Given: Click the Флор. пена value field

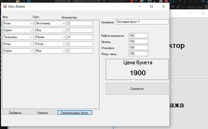Looking at the screenshot, I should 138,54.
